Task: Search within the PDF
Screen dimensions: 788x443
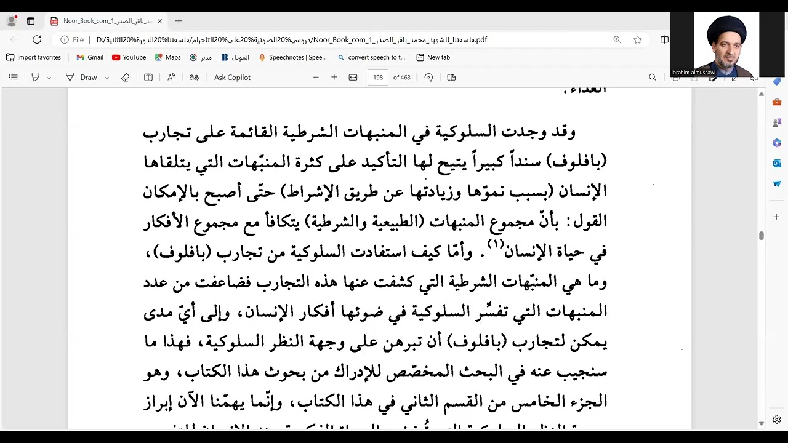Action: click(653, 78)
